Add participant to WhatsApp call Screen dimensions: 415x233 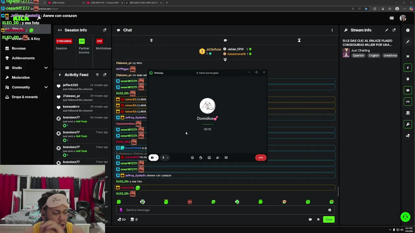(x=218, y=158)
